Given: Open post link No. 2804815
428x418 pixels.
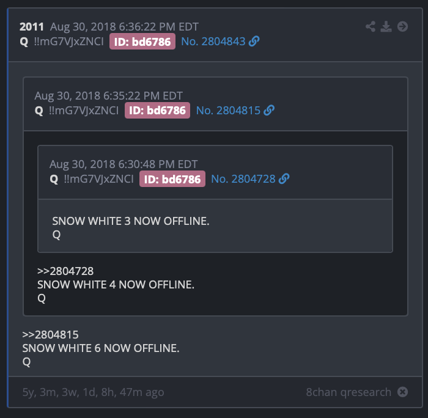Looking at the screenshot, I should click(x=228, y=110).
